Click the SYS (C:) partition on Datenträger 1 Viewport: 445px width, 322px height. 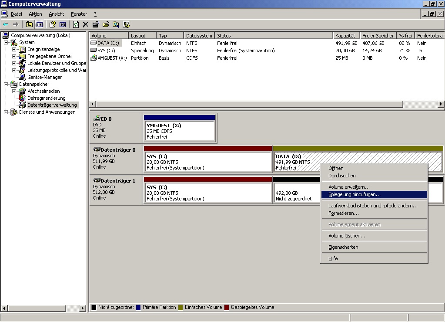coord(207,193)
